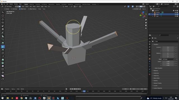This screenshot has height=100, width=179.
Task: Select the Poly Build tool
Action: pyautogui.click(x=3, y=59)
